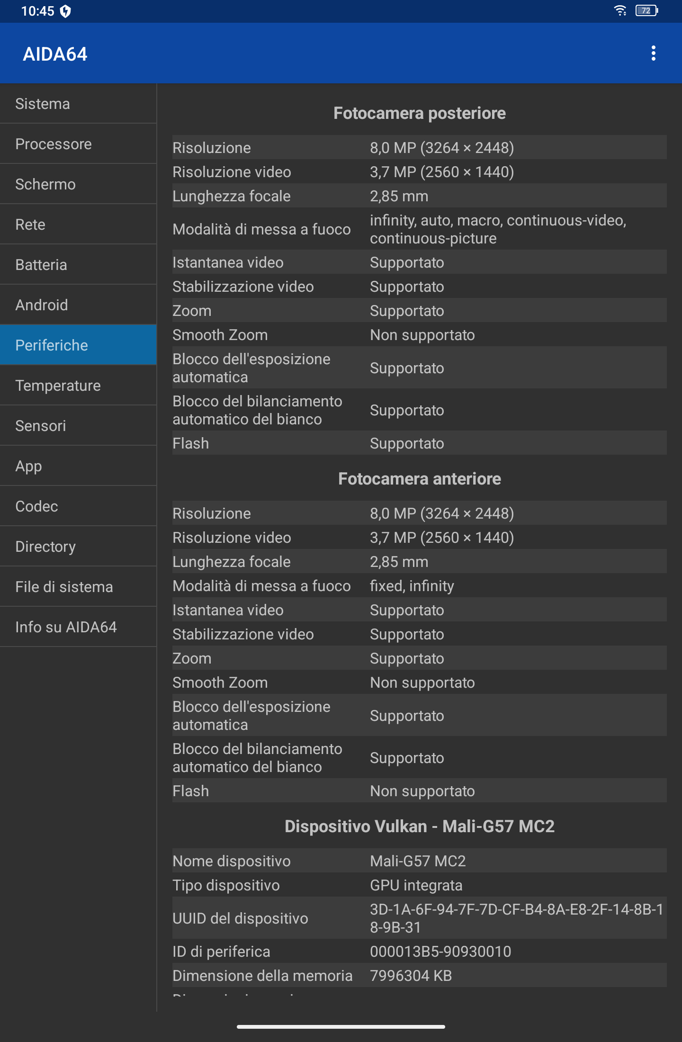Image resolution: width=682 pixels, height=1042 pixels.
Task: Tap the shield icon in status bar
Action: pyautogui.click(x=66, y=11)
